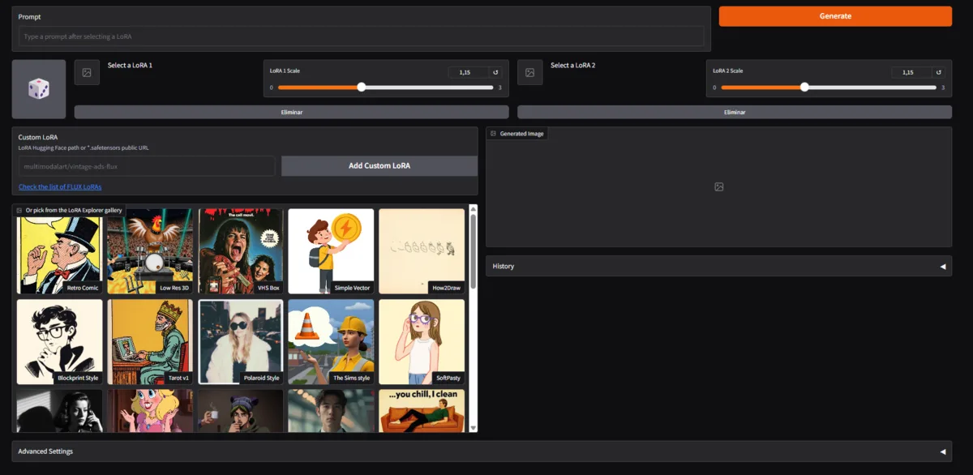Click the gallery vertical scrollbar thumb
973x475 pixels.
pyautogui.click(x=474, y=251)
